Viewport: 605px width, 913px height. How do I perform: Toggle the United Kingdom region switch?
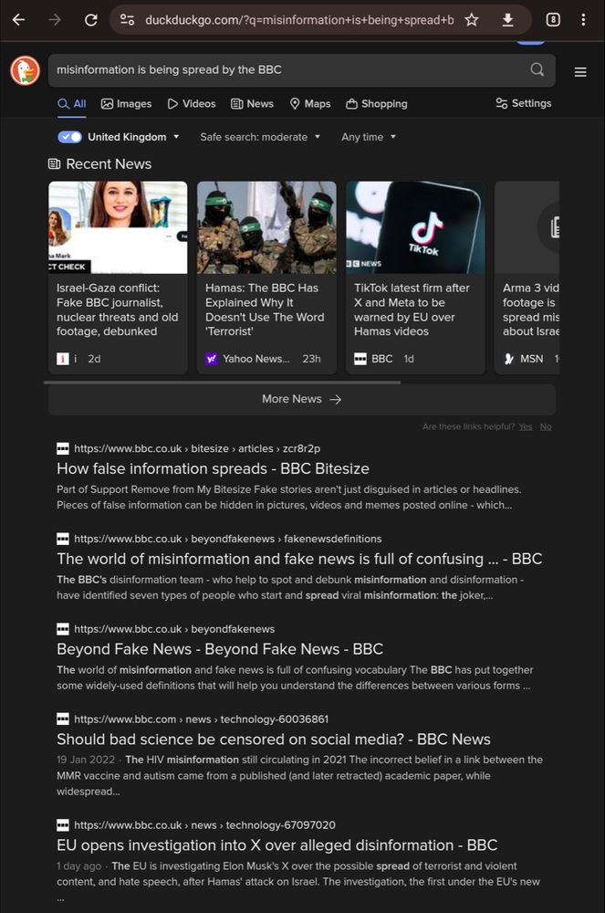[x=69, y=137]
